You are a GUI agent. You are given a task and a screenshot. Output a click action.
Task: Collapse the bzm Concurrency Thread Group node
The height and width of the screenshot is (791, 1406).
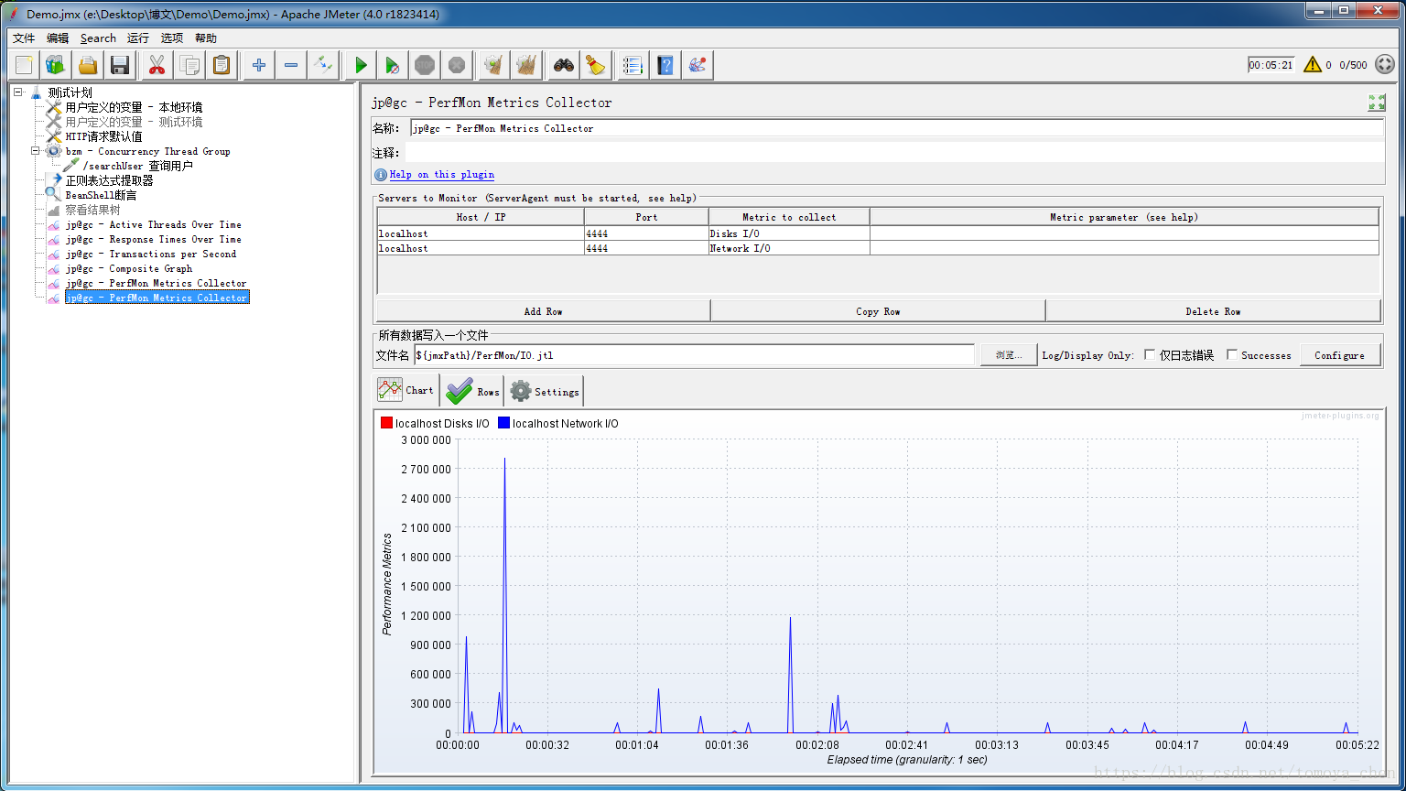(x=36, y=151)
